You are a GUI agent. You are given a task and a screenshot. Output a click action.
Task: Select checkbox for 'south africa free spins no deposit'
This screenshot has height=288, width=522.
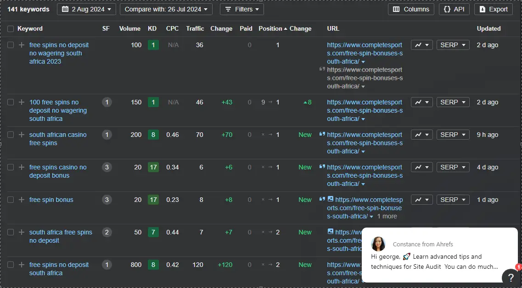(11, 232)
